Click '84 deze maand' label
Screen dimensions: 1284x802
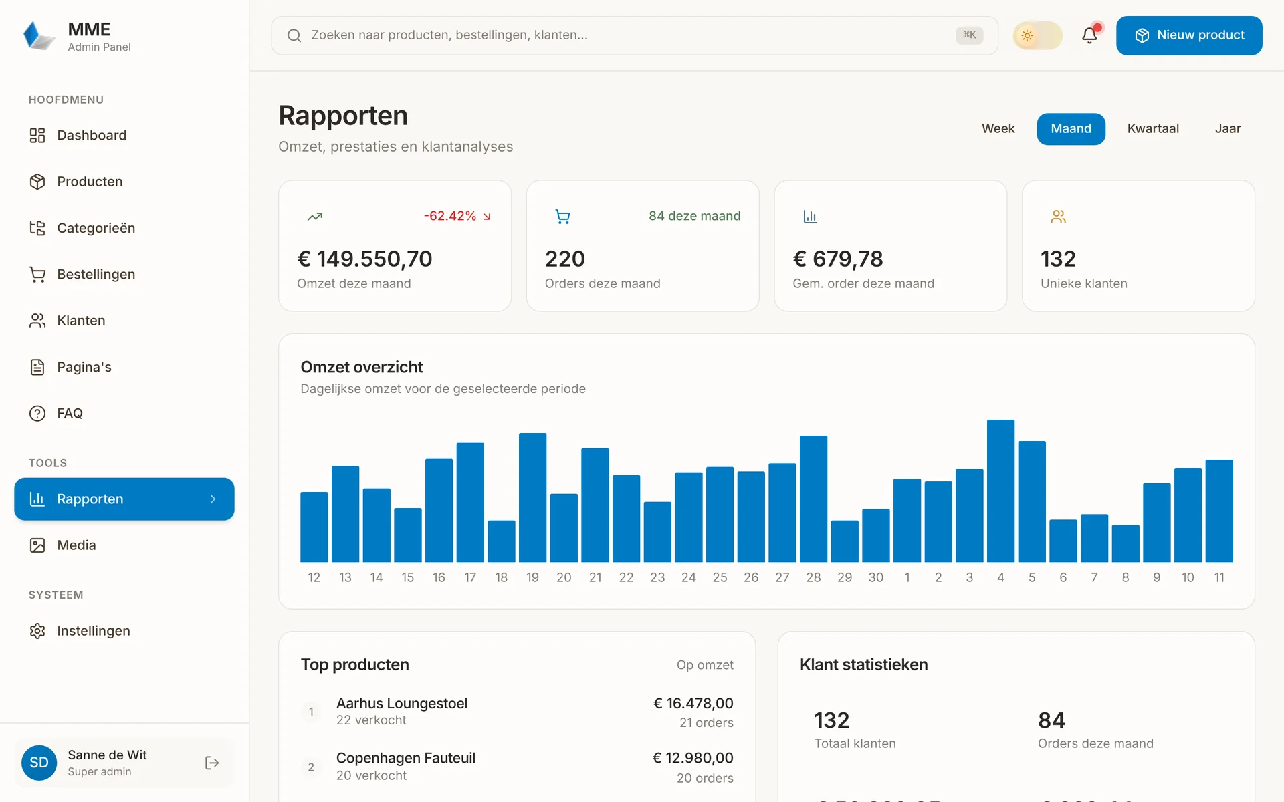pyautogui.click(x=694, y=216)
